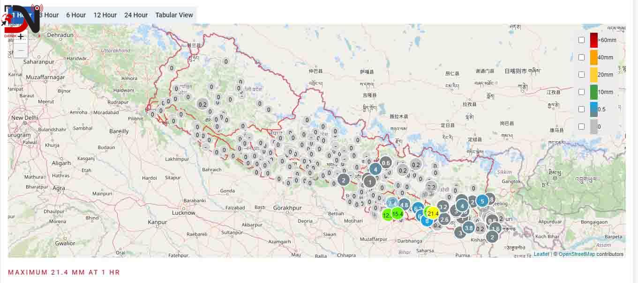Click the Leaflet attribution link
The height and width of the screenshot is (283, 638).
[541, 254]
